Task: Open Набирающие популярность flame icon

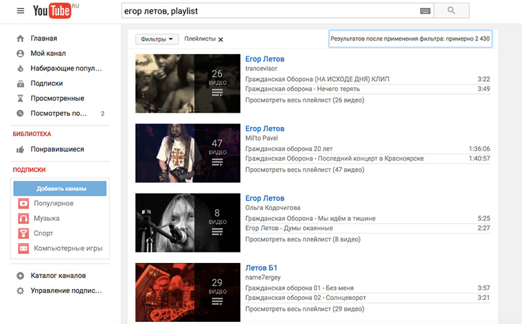Action: (21, 69)
